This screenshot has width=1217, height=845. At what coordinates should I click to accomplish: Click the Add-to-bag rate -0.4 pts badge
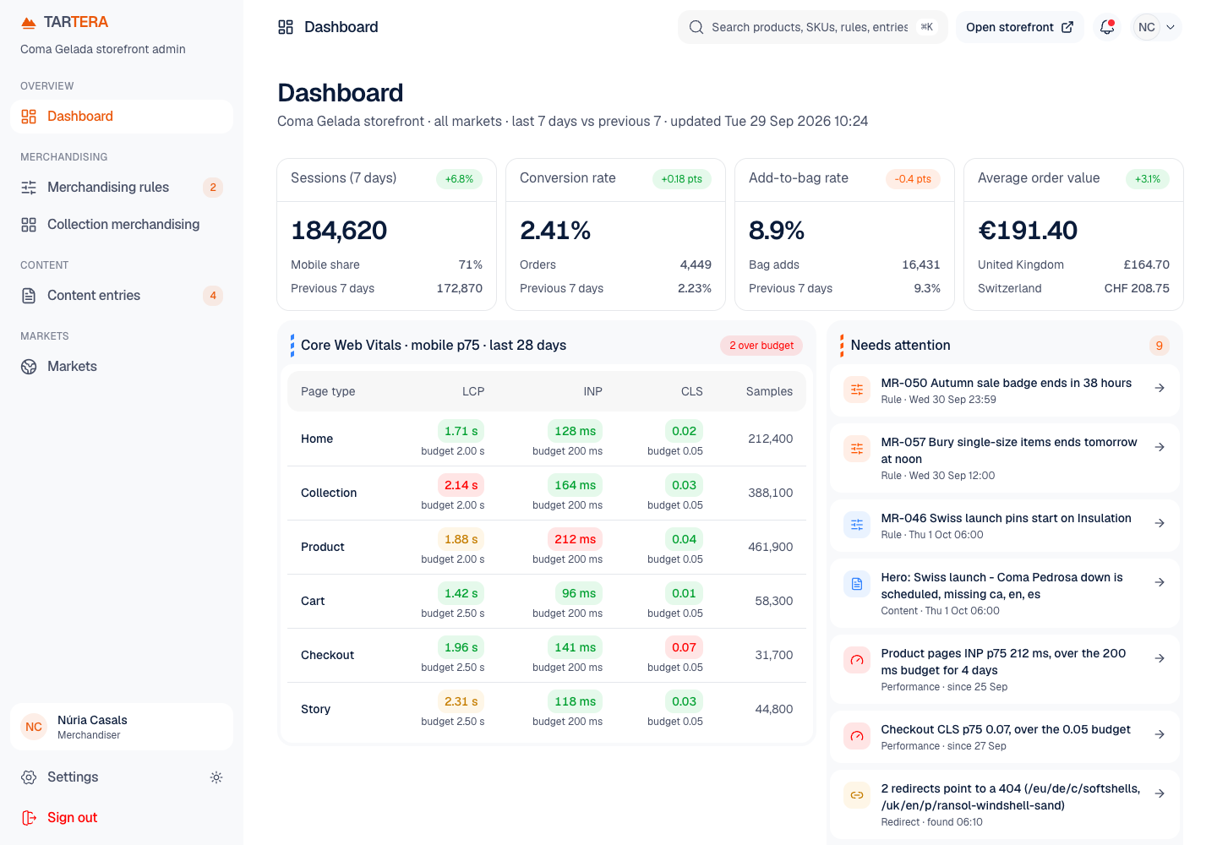click(913, 179)
